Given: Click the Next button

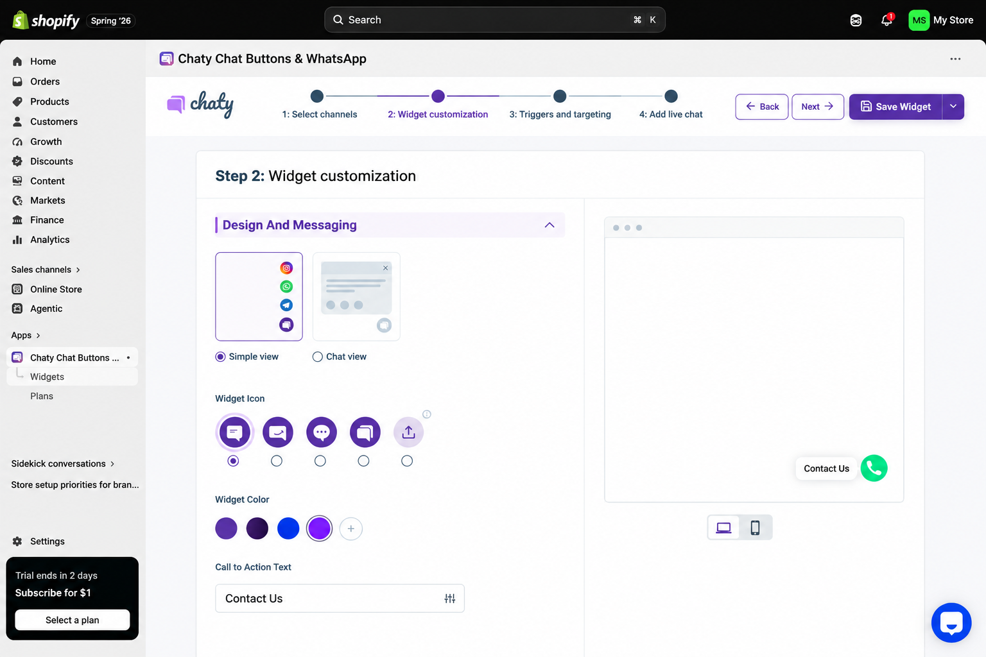Looking at the screenshot, I should pyautogui.click(x=817, y=107).
